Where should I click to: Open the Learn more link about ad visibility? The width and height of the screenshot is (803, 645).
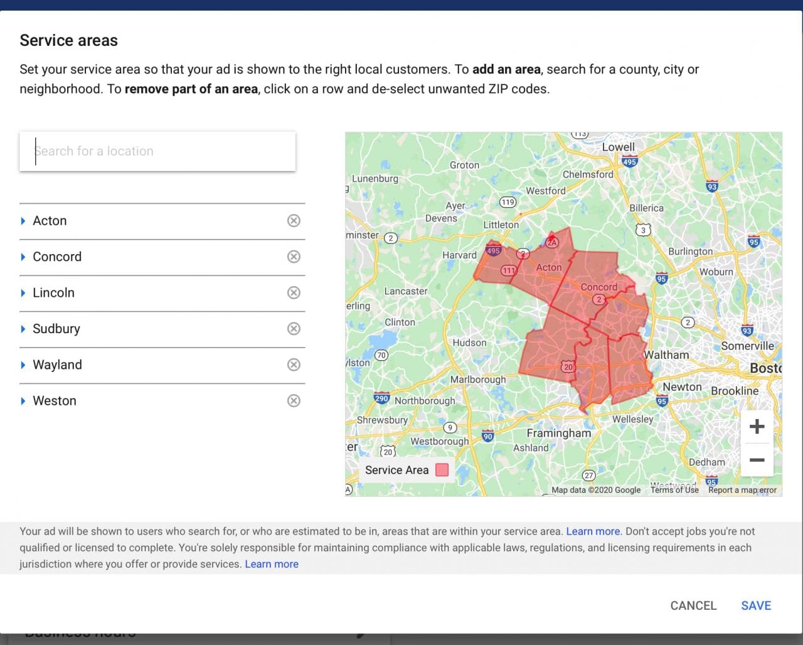coord(592,531)
